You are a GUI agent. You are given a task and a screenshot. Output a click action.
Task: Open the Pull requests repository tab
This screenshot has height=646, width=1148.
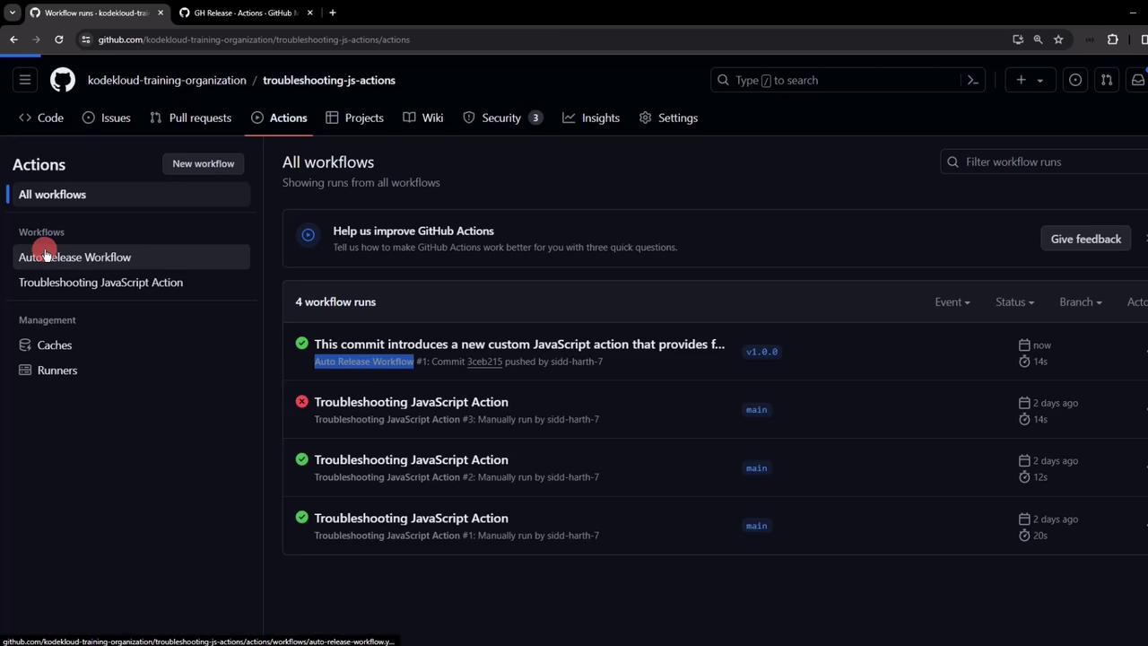click(191, 118)
